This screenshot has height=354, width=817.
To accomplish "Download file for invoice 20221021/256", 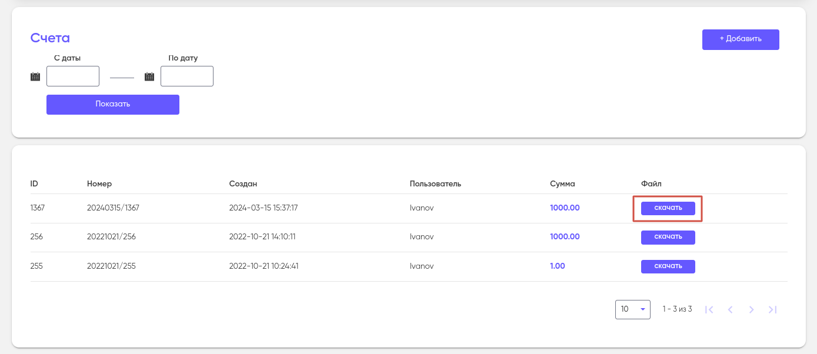I will point(668,237).
